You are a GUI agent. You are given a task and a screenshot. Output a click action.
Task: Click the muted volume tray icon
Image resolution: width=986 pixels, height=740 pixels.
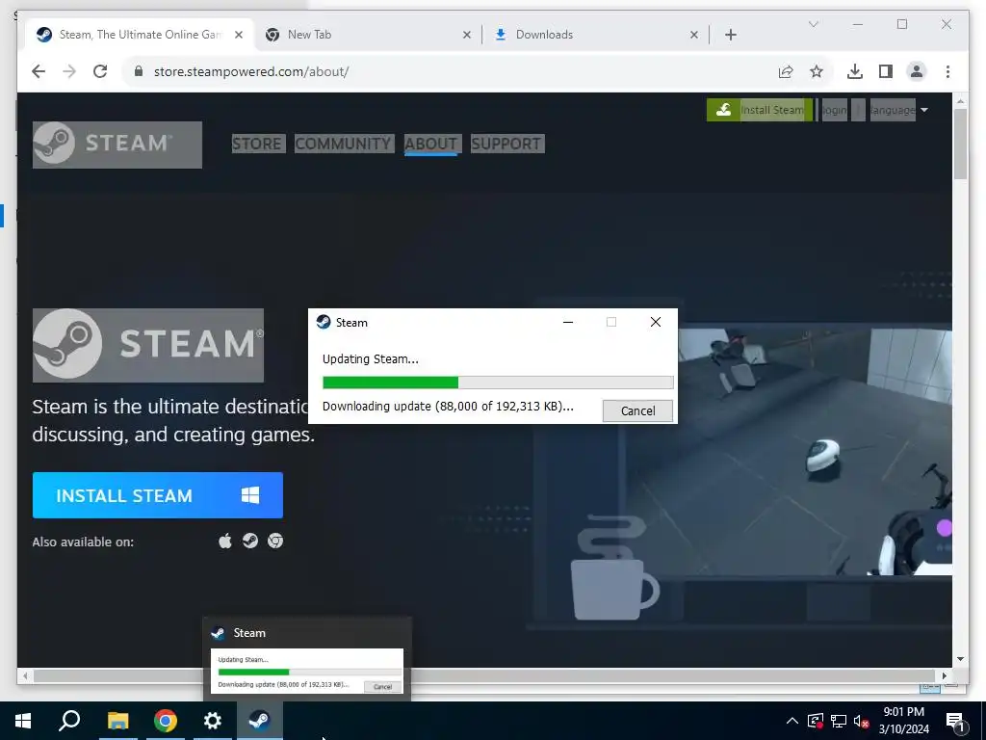[x=861, y=721]
